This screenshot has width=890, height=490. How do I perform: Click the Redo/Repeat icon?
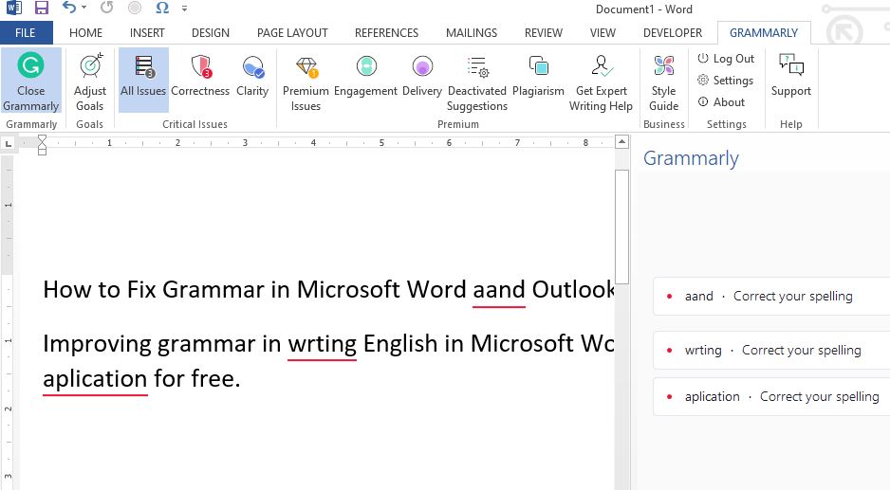(106, 8)
